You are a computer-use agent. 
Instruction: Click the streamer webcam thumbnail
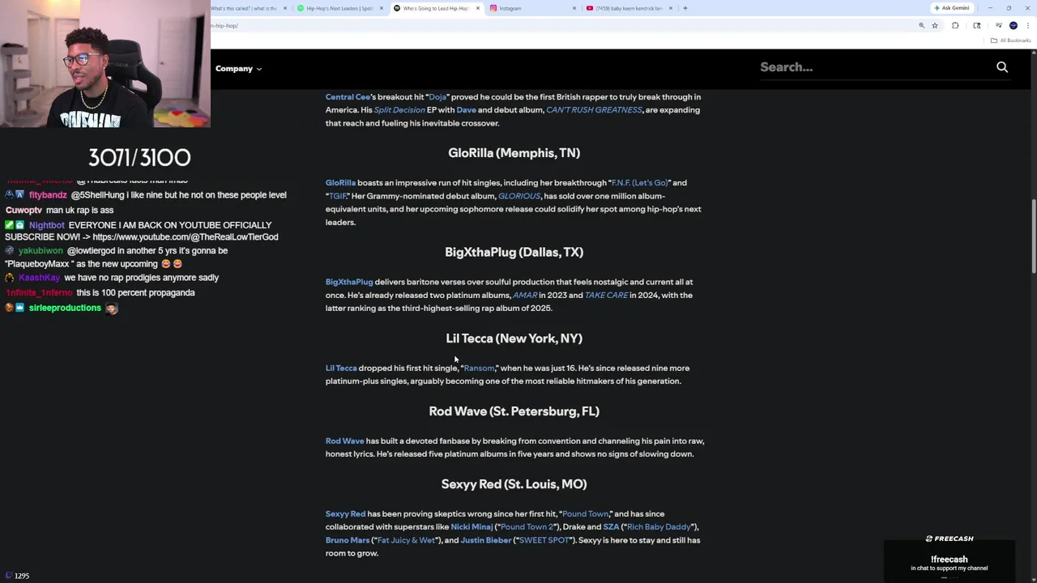coord(105,64)
